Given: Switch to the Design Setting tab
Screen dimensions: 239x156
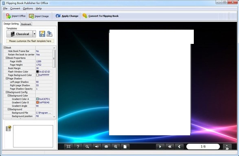Looking at the screenshot, I should point(11,24).
